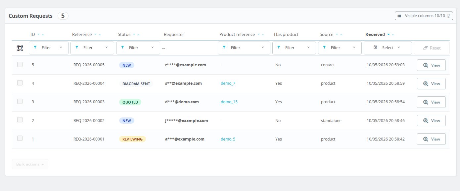Image resolution: width=460 pixels, height=191 pixels.
Task: Sort Reference column ascending arrow
Action: [100, 35]
